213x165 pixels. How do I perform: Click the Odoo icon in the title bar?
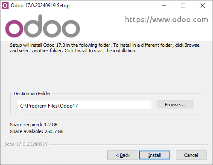(x=5, y=6)
